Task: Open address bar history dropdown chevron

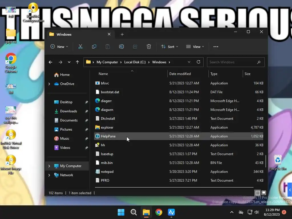Action: tap(189, 62)
